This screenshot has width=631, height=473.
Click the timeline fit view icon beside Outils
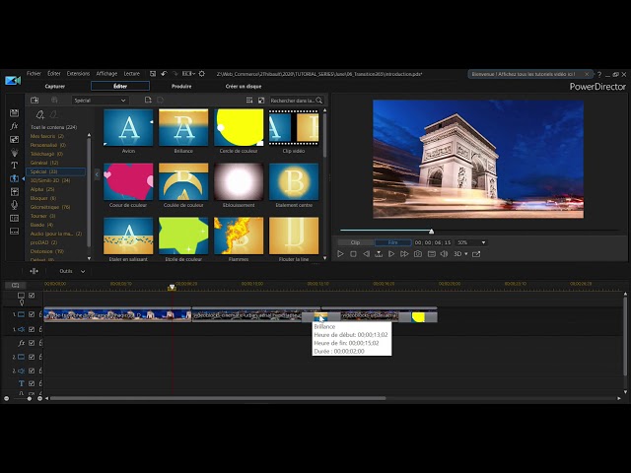35,271
